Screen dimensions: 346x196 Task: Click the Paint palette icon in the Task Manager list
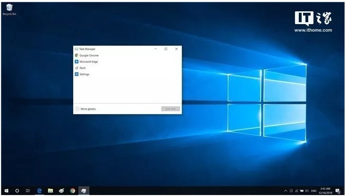pyautogui.click(x=76, y=68)
